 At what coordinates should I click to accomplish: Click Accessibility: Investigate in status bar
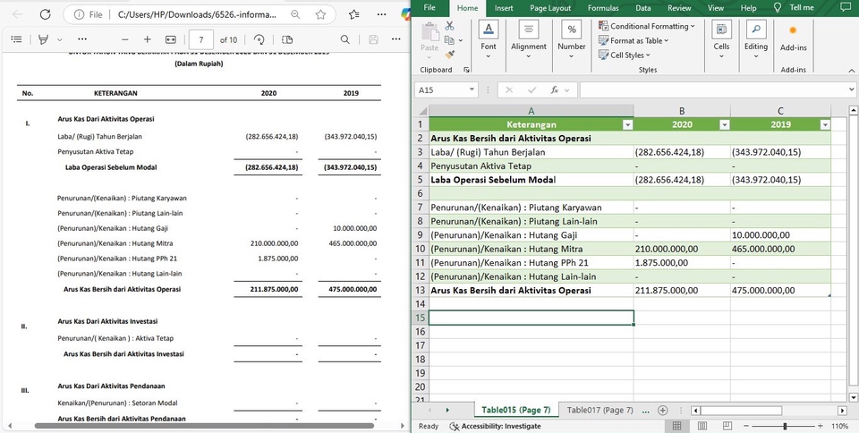[498, 426]
